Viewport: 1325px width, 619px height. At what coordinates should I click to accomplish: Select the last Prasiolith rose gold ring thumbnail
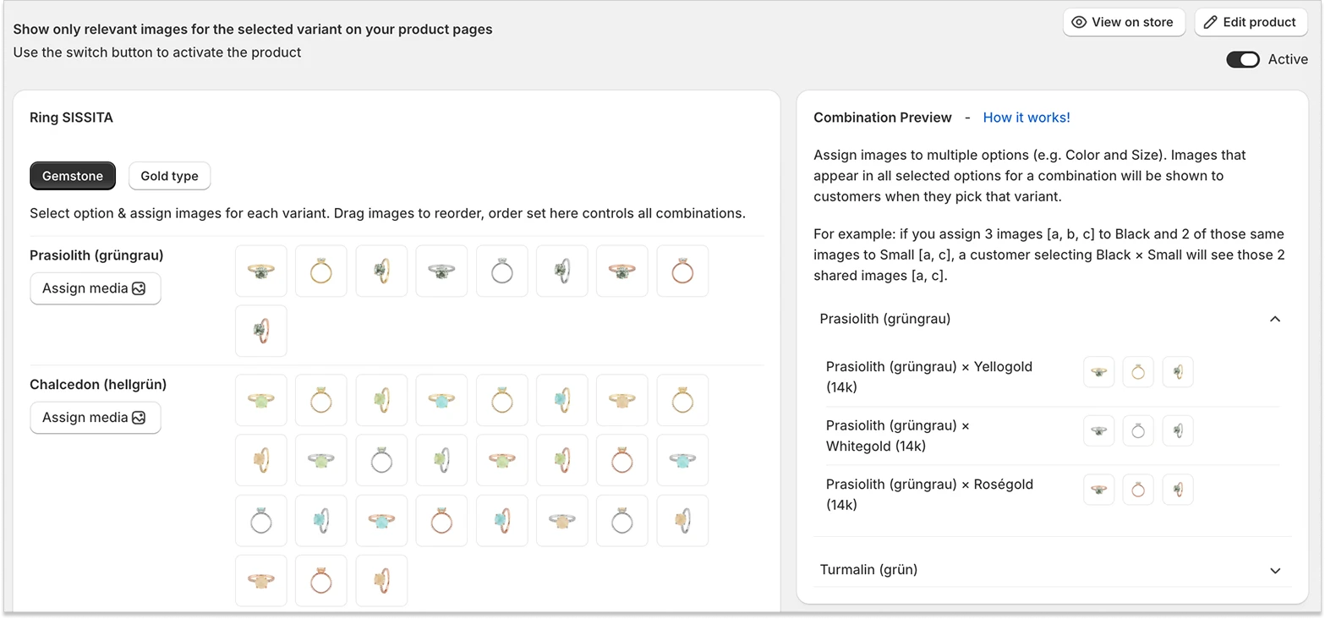click(261, 331)
